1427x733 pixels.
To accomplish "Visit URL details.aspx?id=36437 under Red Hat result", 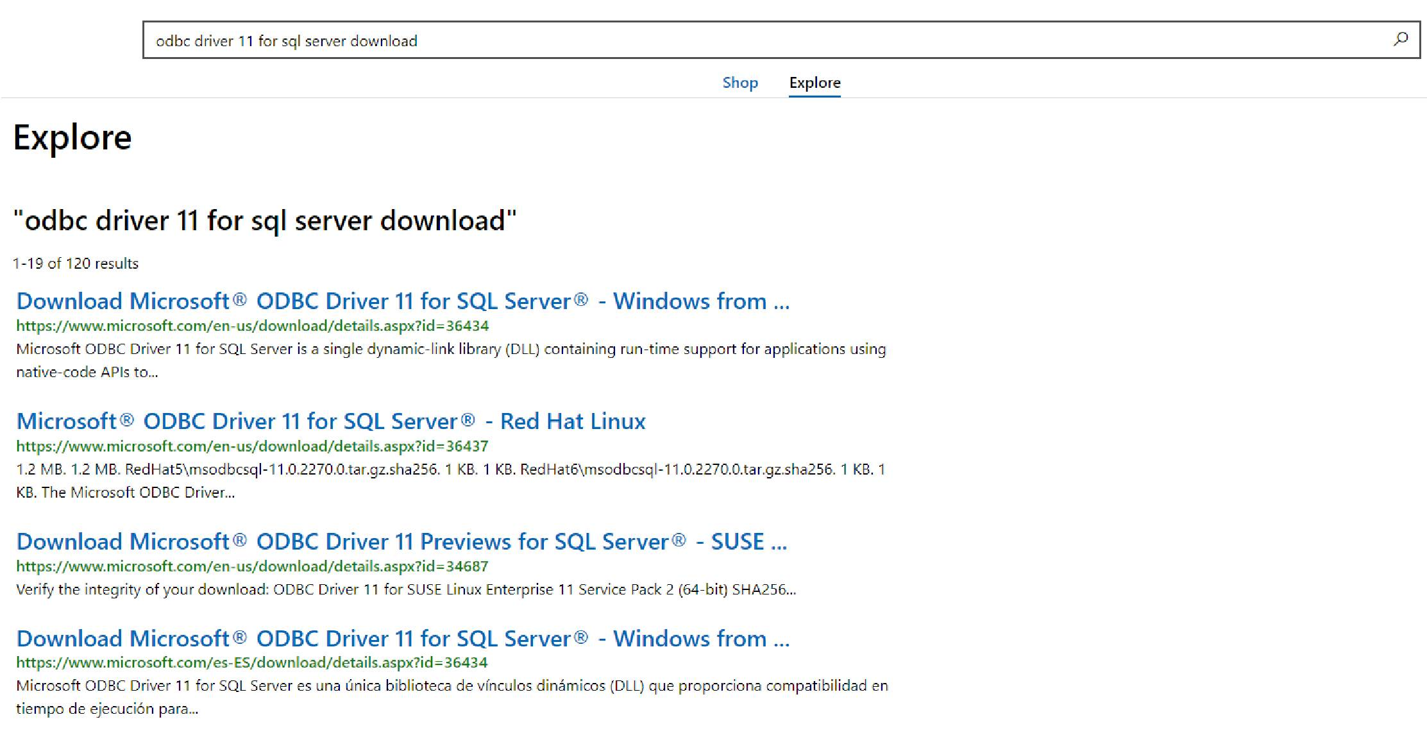I will point(253,446).
